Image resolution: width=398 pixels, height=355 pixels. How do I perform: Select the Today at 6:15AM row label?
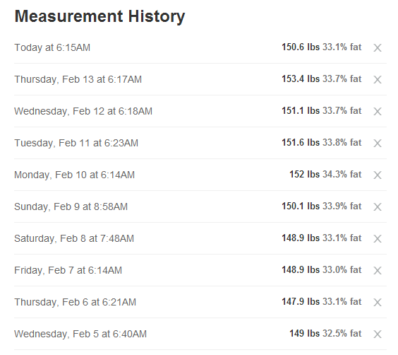[x=52, y=47]
